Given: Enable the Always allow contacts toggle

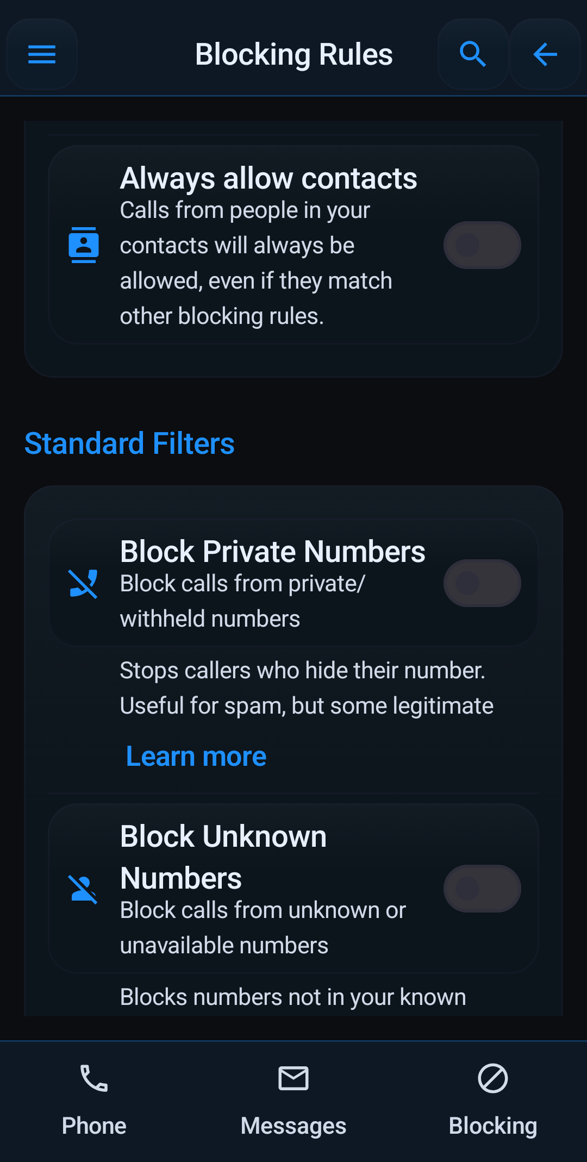Looking at the screenshot, I should 482,245.
